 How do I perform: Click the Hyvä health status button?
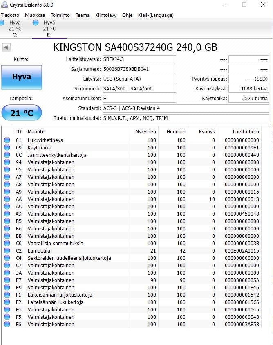click(x=22, y=77)
